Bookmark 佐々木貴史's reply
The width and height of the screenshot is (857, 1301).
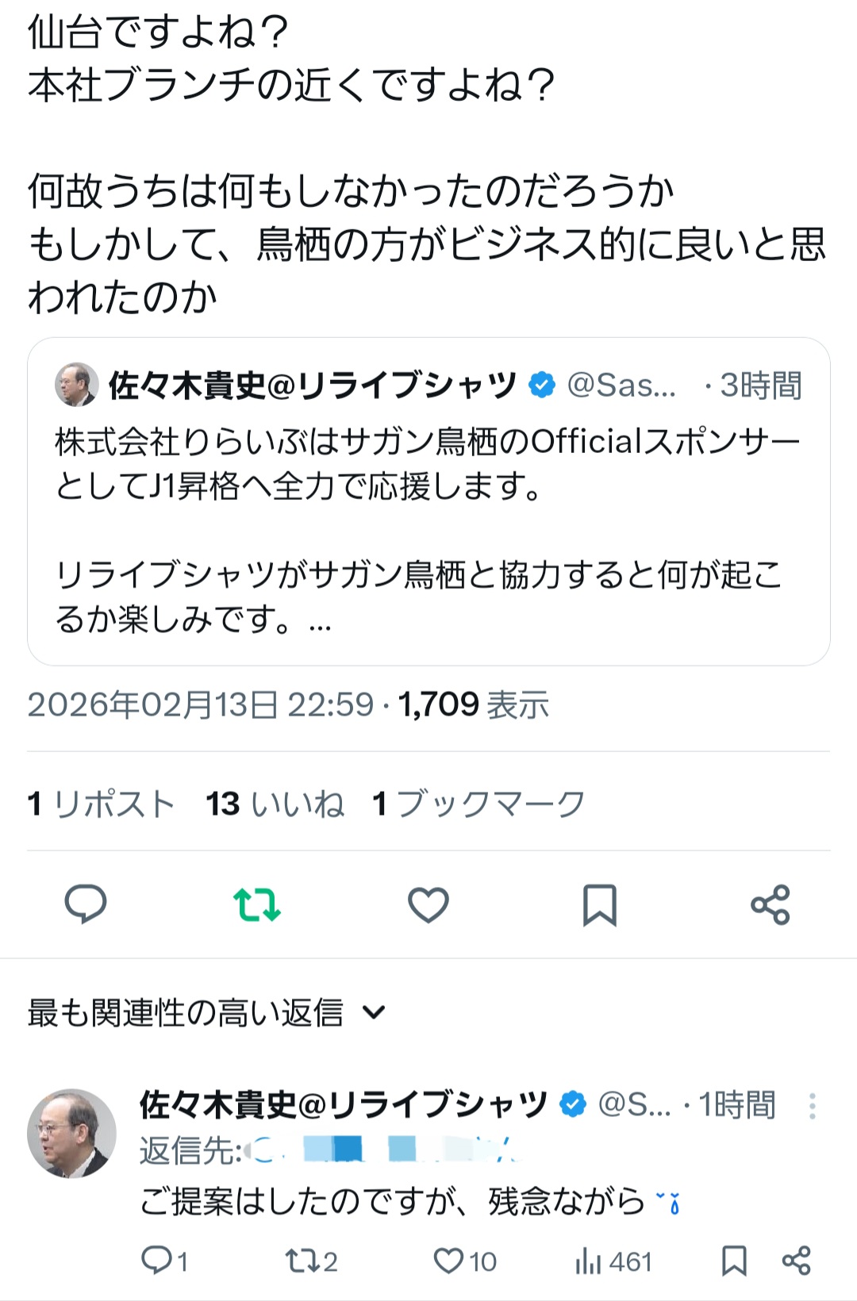[x=734, y=1261]
